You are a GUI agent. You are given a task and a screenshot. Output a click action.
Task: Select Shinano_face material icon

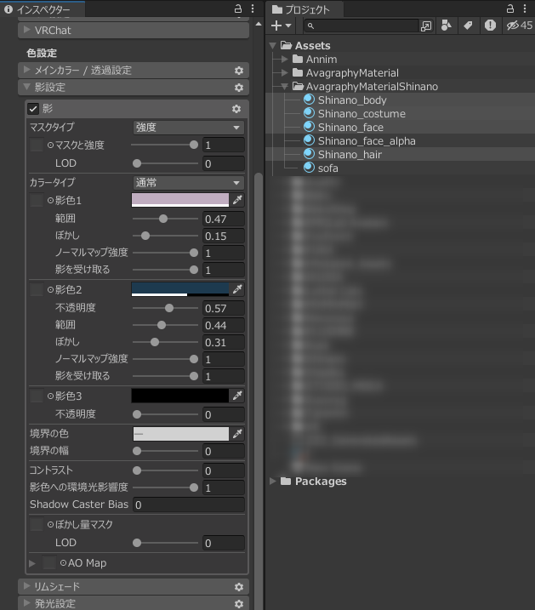(x=309, y=127)
